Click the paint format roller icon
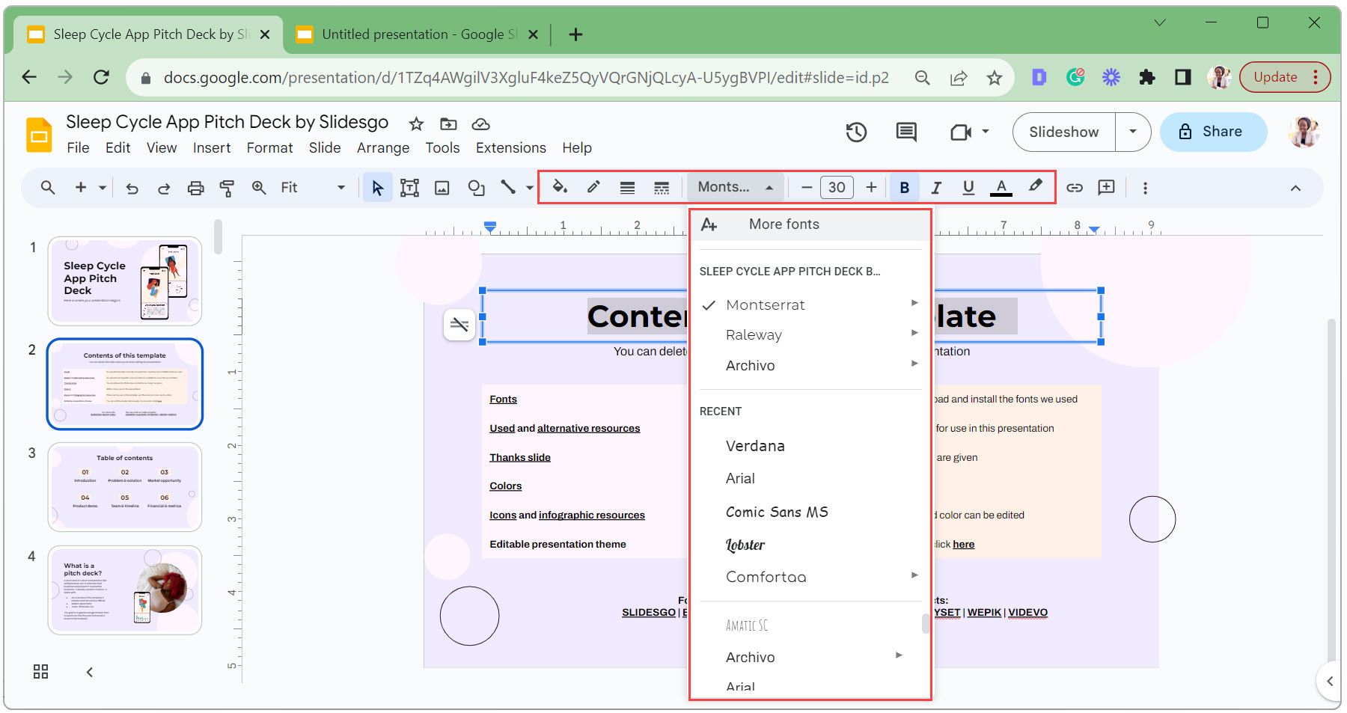The width and height of the screenshot is (1347, 713). pyautogui.click(x=227, y=188)
